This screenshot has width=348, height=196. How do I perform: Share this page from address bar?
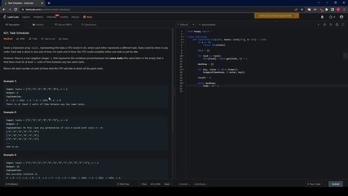pos(296,10)
